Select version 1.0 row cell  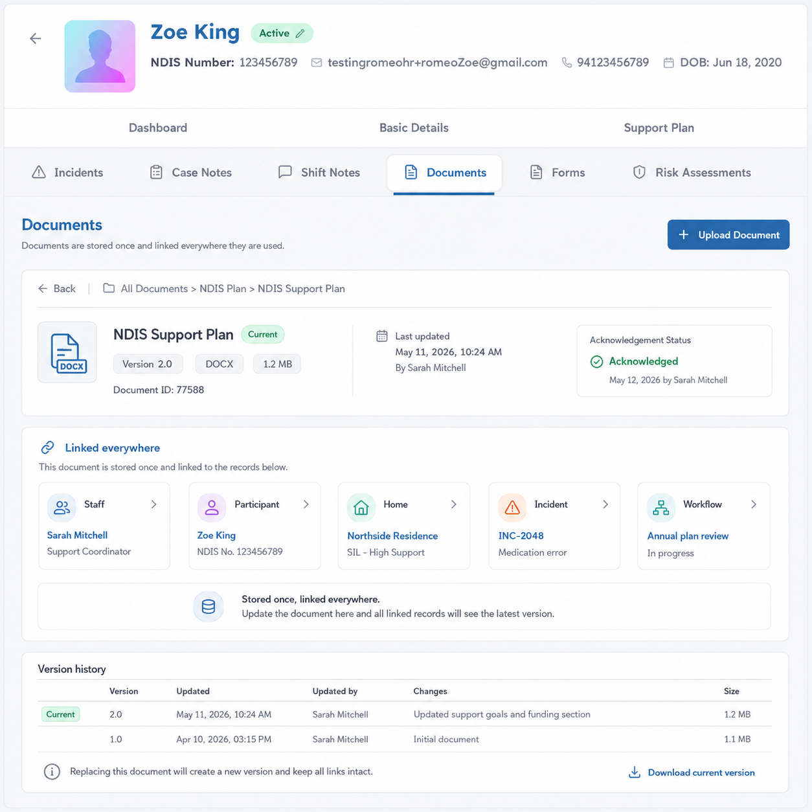(x=116, y=739)
